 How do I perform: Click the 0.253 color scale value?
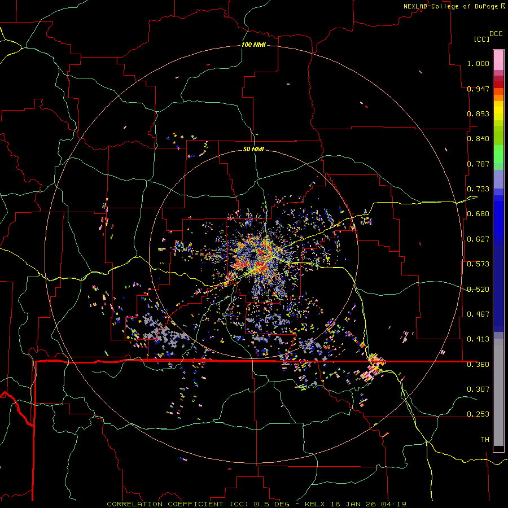click(478, 414)
